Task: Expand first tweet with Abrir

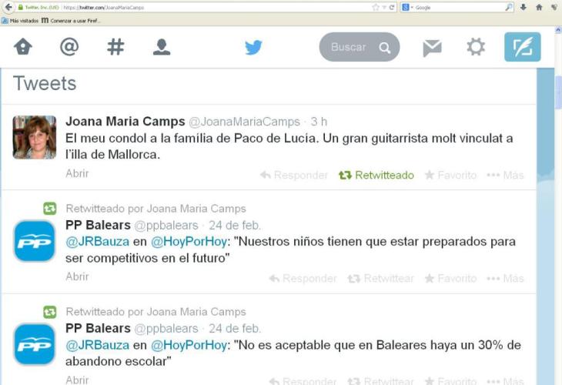Action: tap(77, 173)
